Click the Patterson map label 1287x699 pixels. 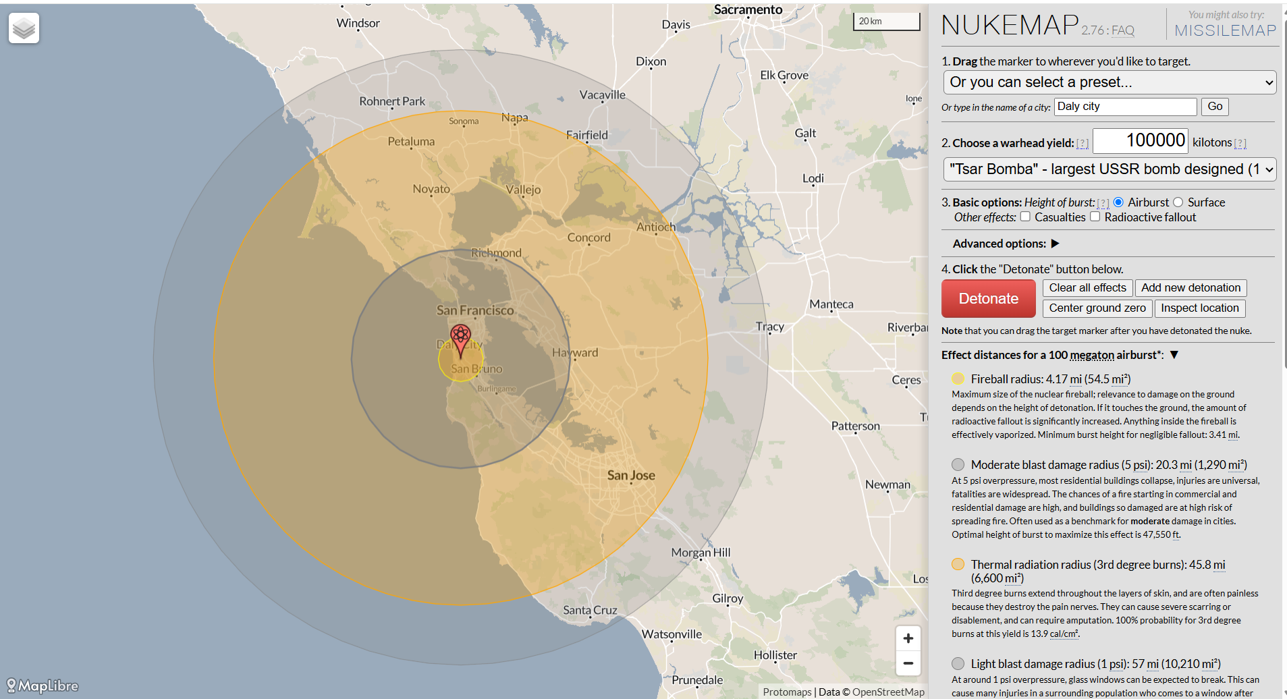856,426
